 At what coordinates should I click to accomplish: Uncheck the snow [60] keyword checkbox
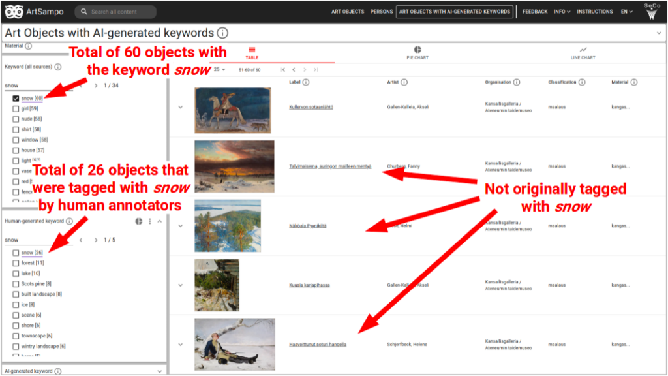16,99
